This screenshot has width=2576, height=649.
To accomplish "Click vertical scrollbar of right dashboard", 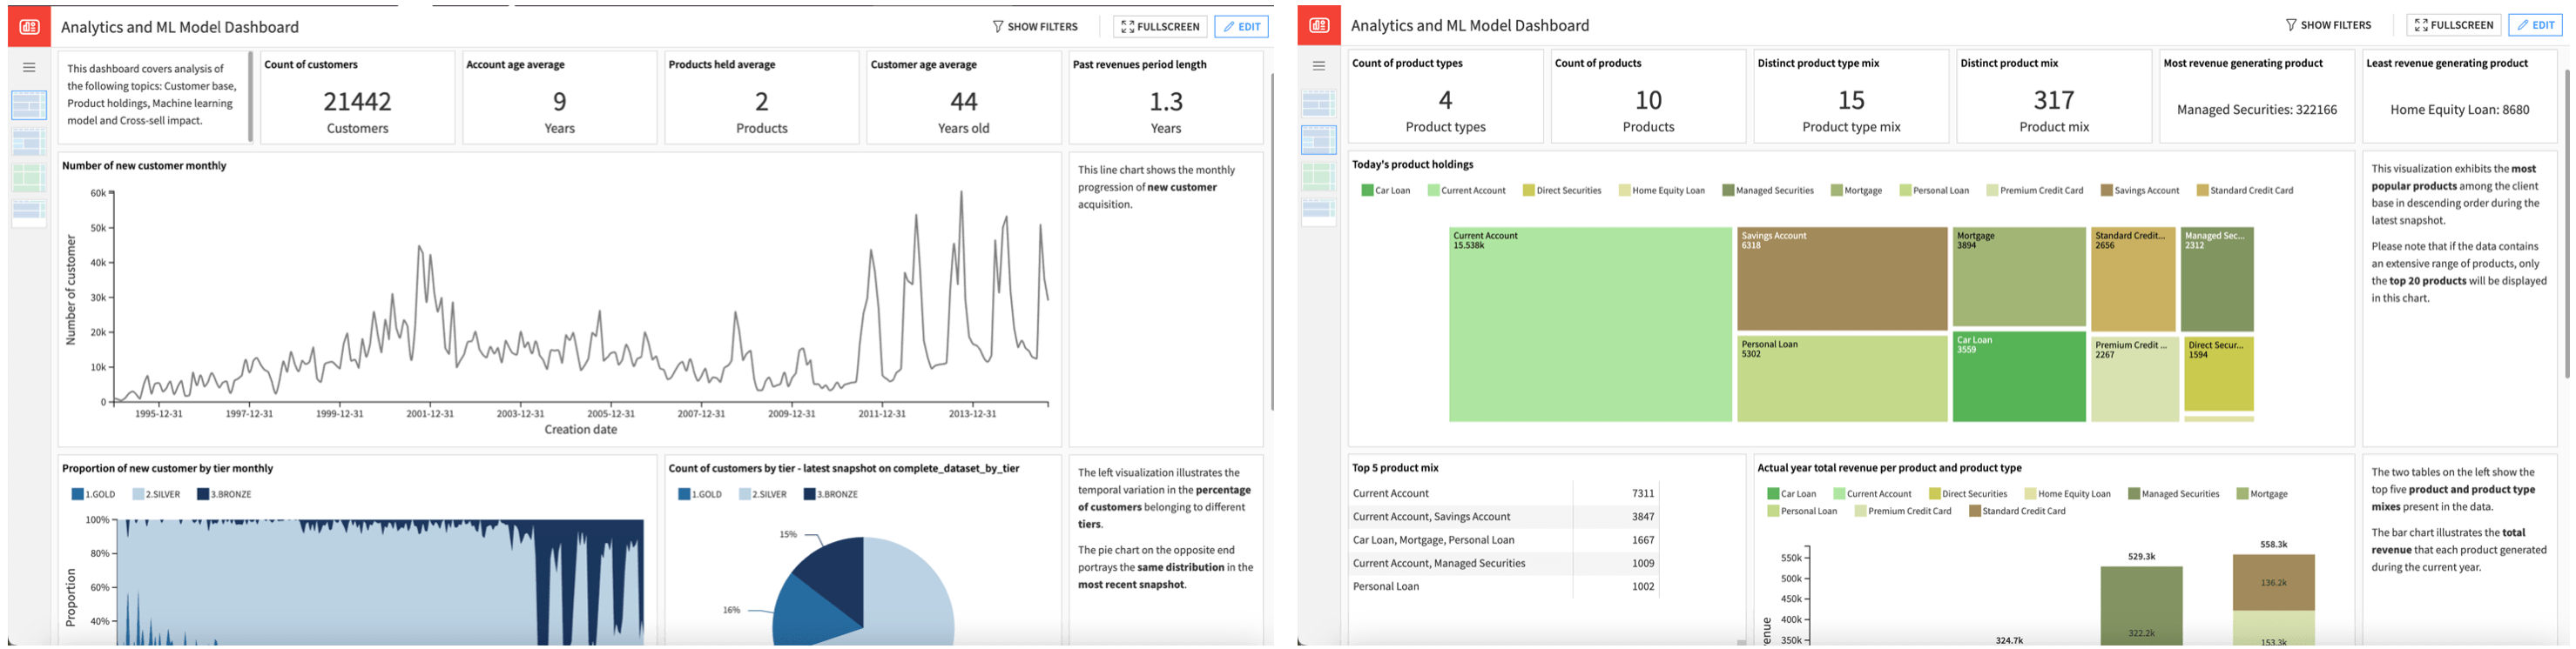I will [x=2566, y=224].
